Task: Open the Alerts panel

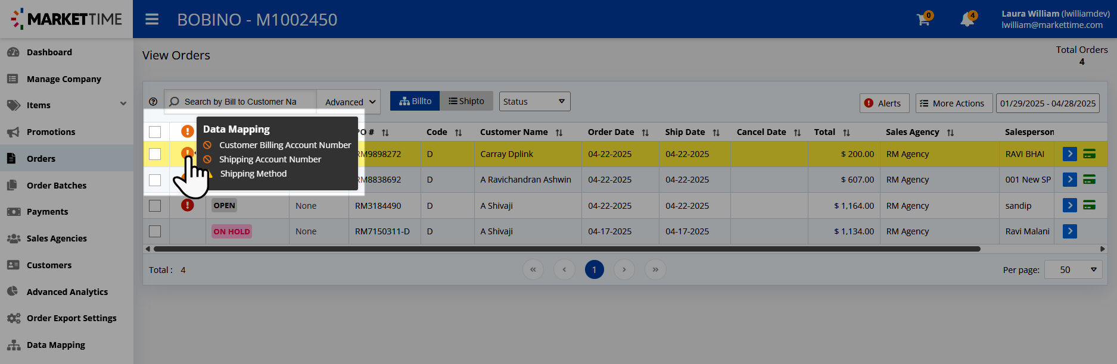Action: 885,103
